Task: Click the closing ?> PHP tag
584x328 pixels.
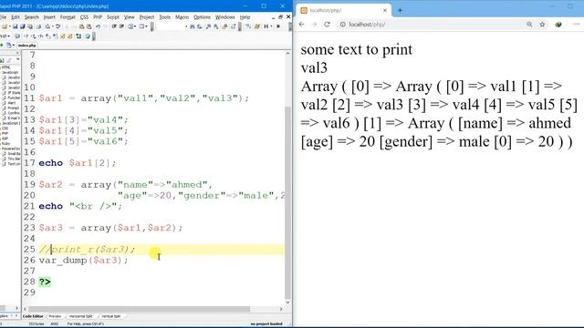Action: [45, 282]
